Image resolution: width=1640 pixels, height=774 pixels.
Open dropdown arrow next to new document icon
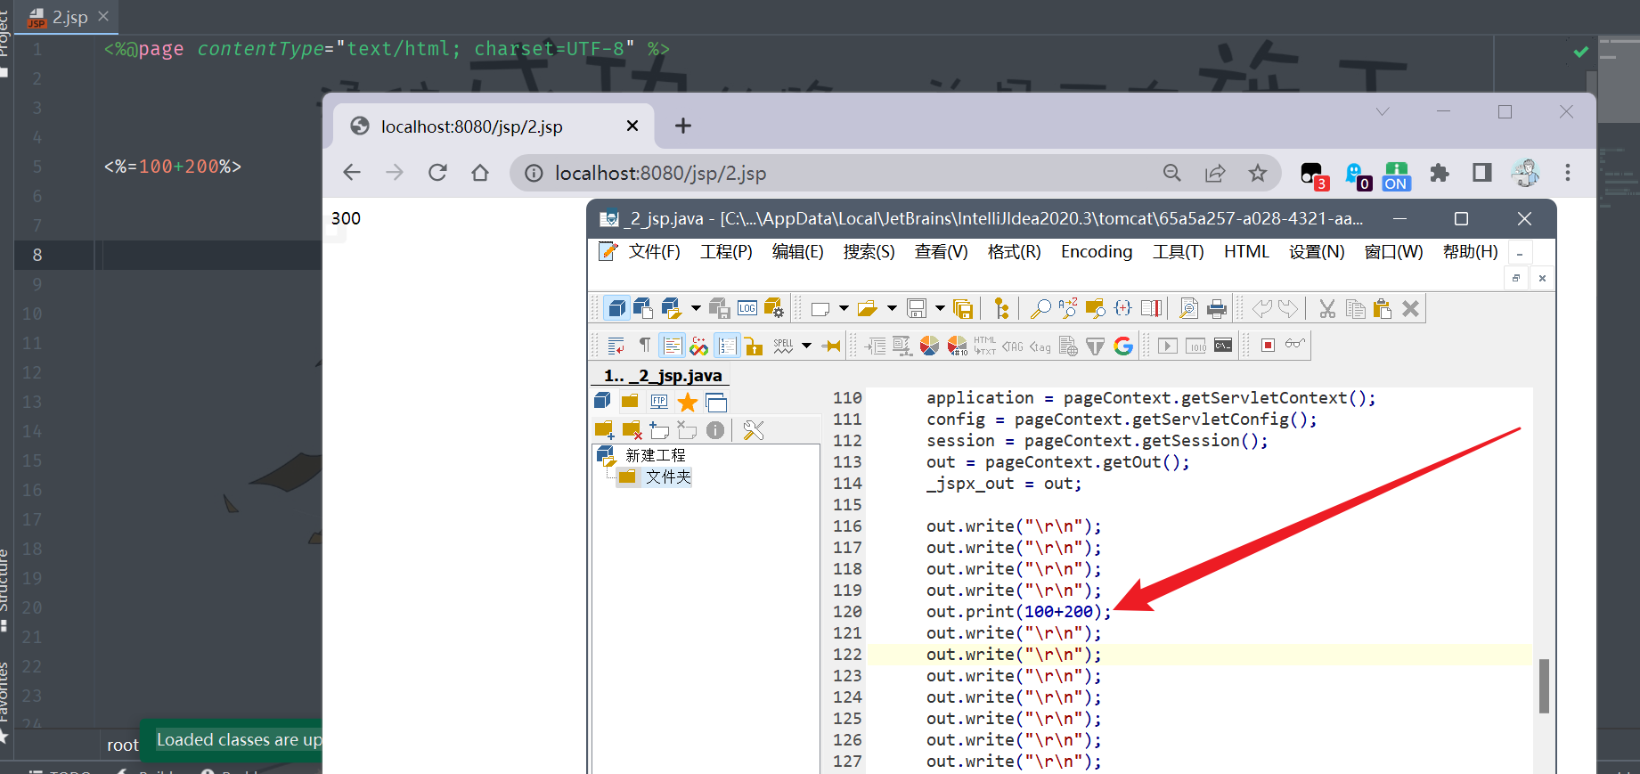tap(844, 309)
